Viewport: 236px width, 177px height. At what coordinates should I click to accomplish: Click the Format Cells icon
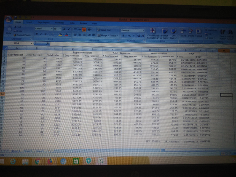pyautogui.click(x=198, y=31)
